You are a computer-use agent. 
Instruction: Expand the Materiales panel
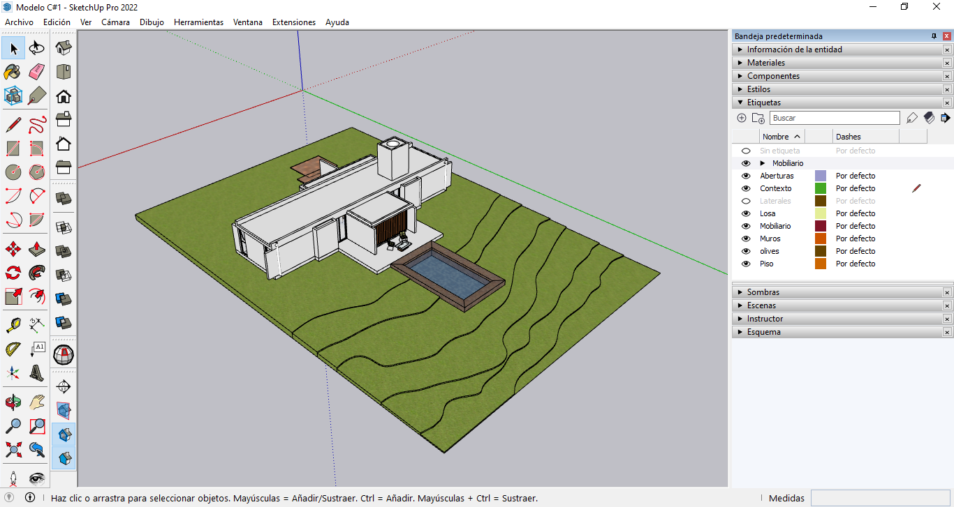(765, 63)
